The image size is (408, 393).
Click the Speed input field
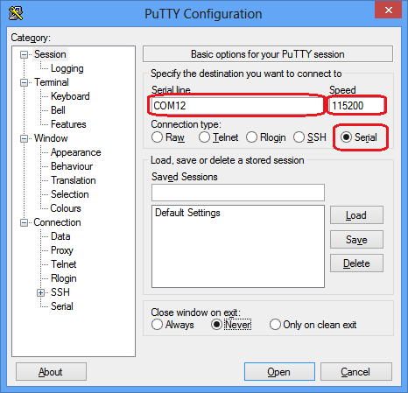pos(356,105)
